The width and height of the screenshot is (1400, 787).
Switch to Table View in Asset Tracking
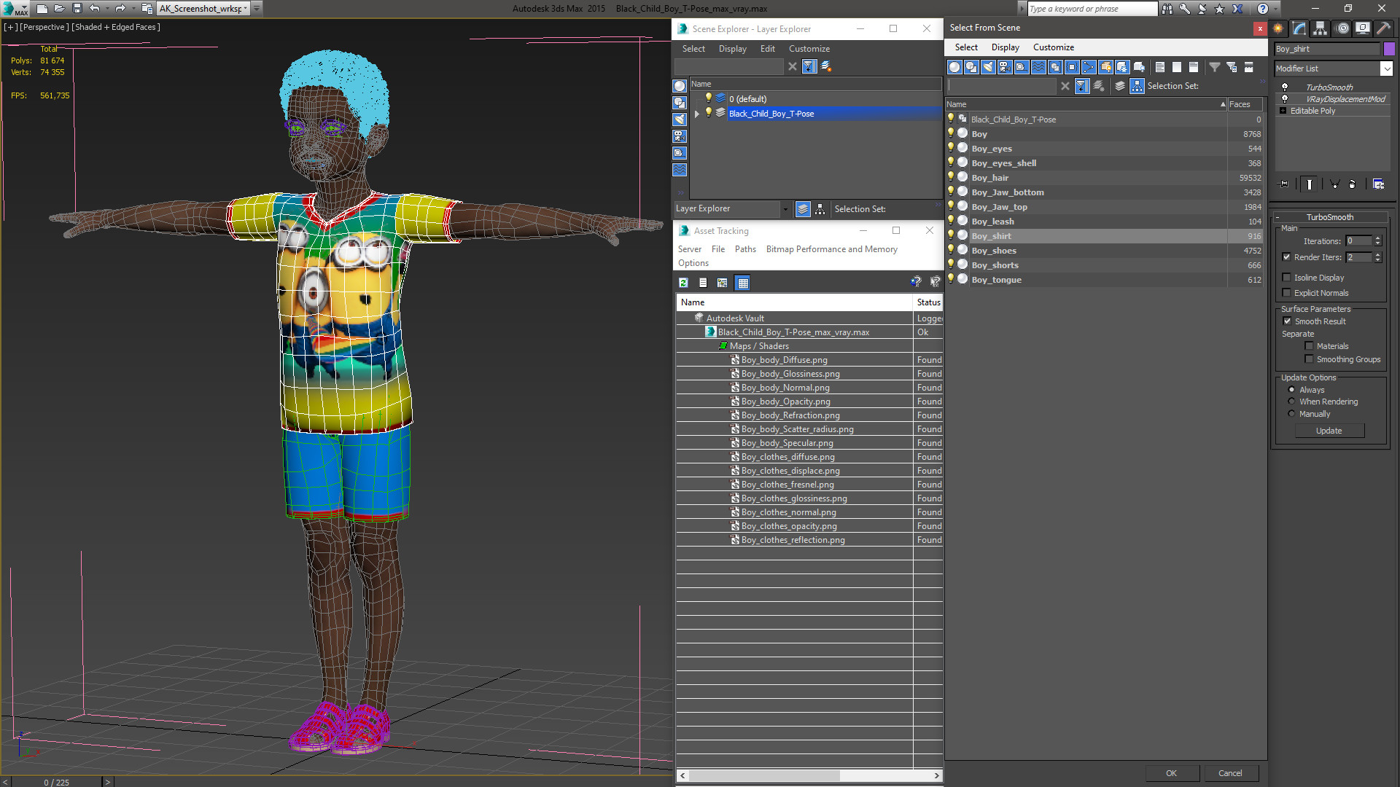pos(742,283)
